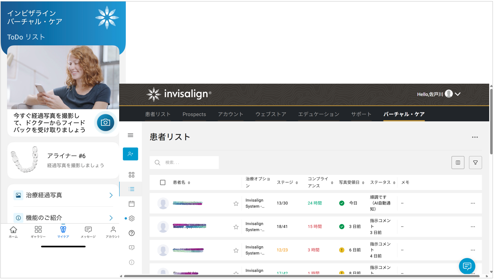Click the info icon beside 機能のご紹介
Image resolution: width=494 pixels, height=279 pixels.
coord(18,218)
